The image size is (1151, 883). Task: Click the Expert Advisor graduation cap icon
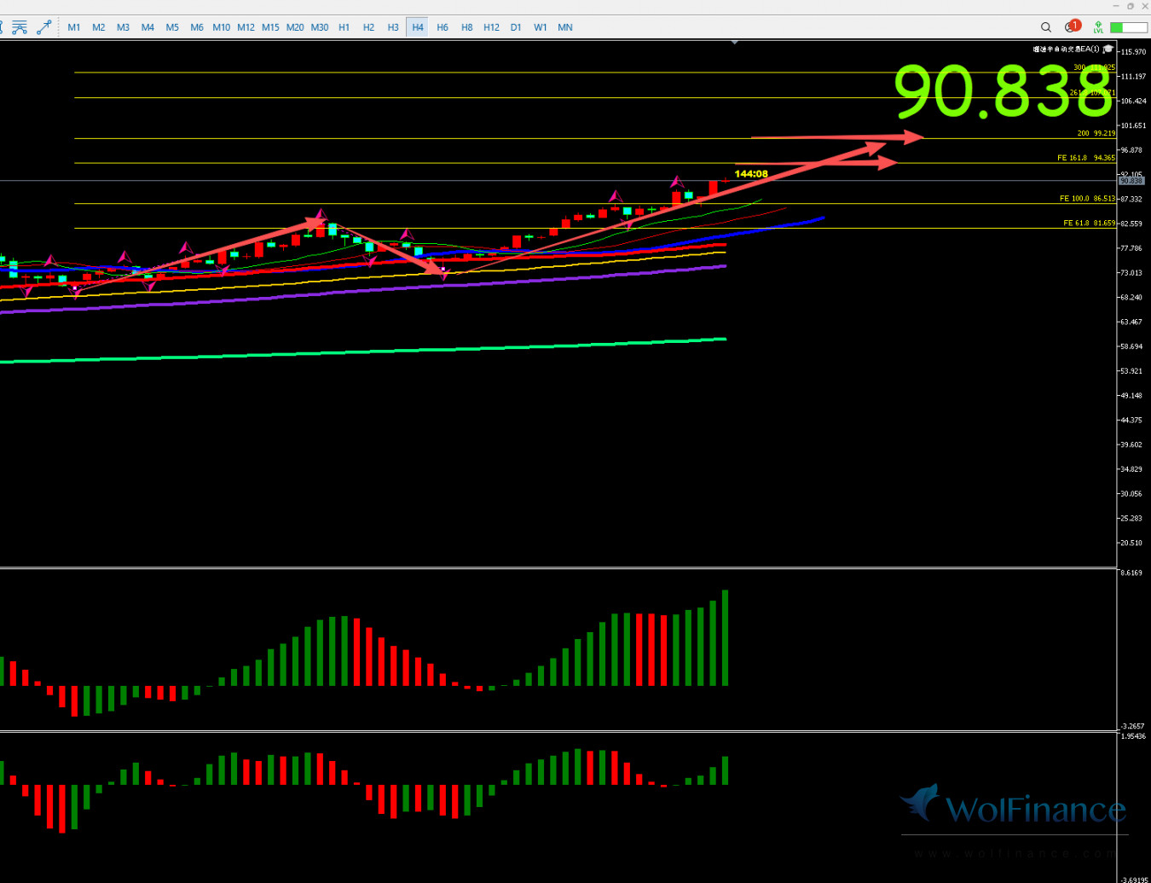click(x=1108, y=49)
